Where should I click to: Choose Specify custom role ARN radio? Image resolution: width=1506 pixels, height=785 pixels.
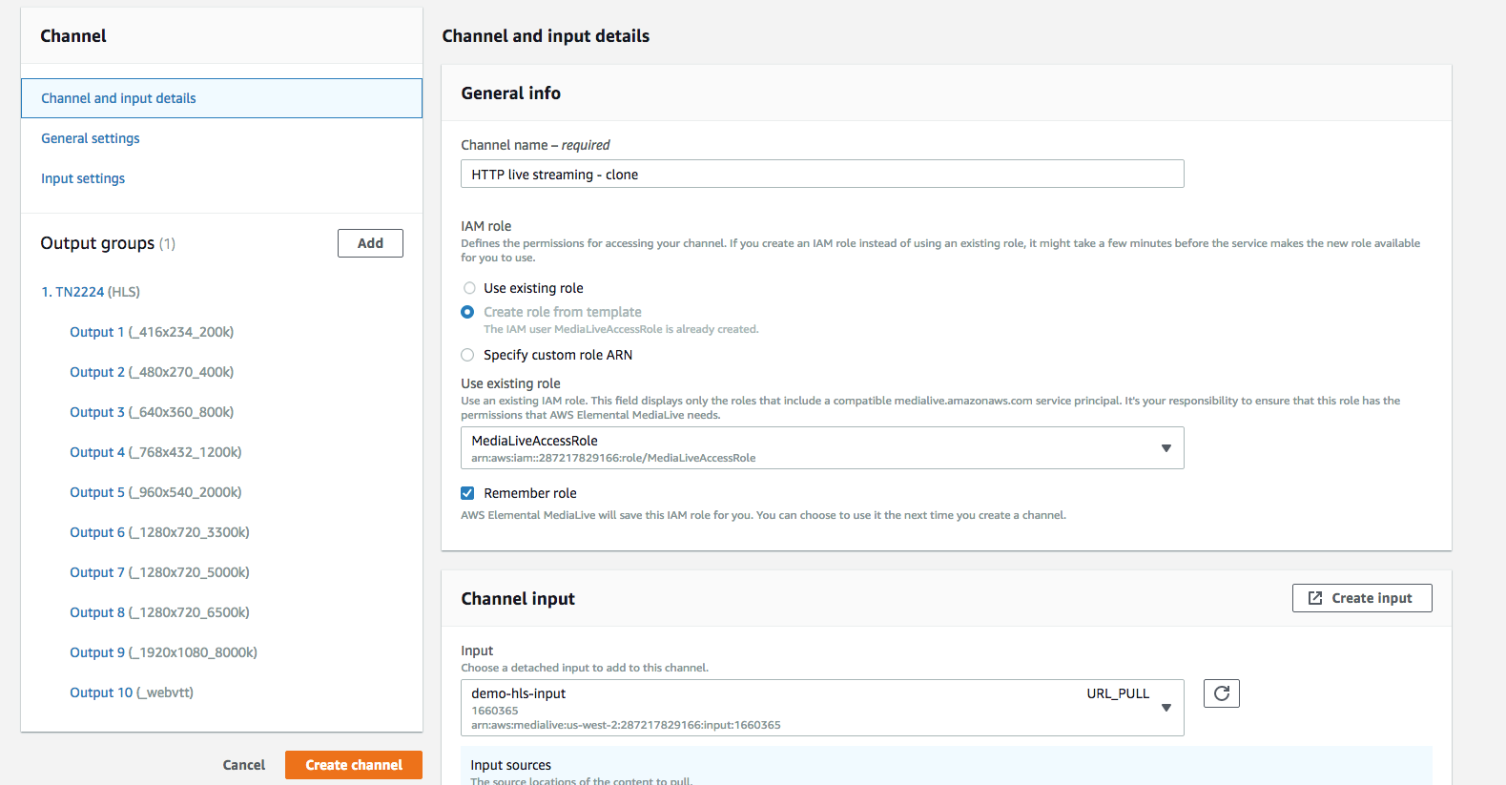coord(468,355)
